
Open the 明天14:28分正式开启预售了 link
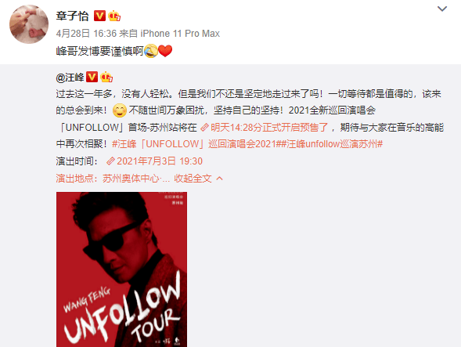pos(265,128)
